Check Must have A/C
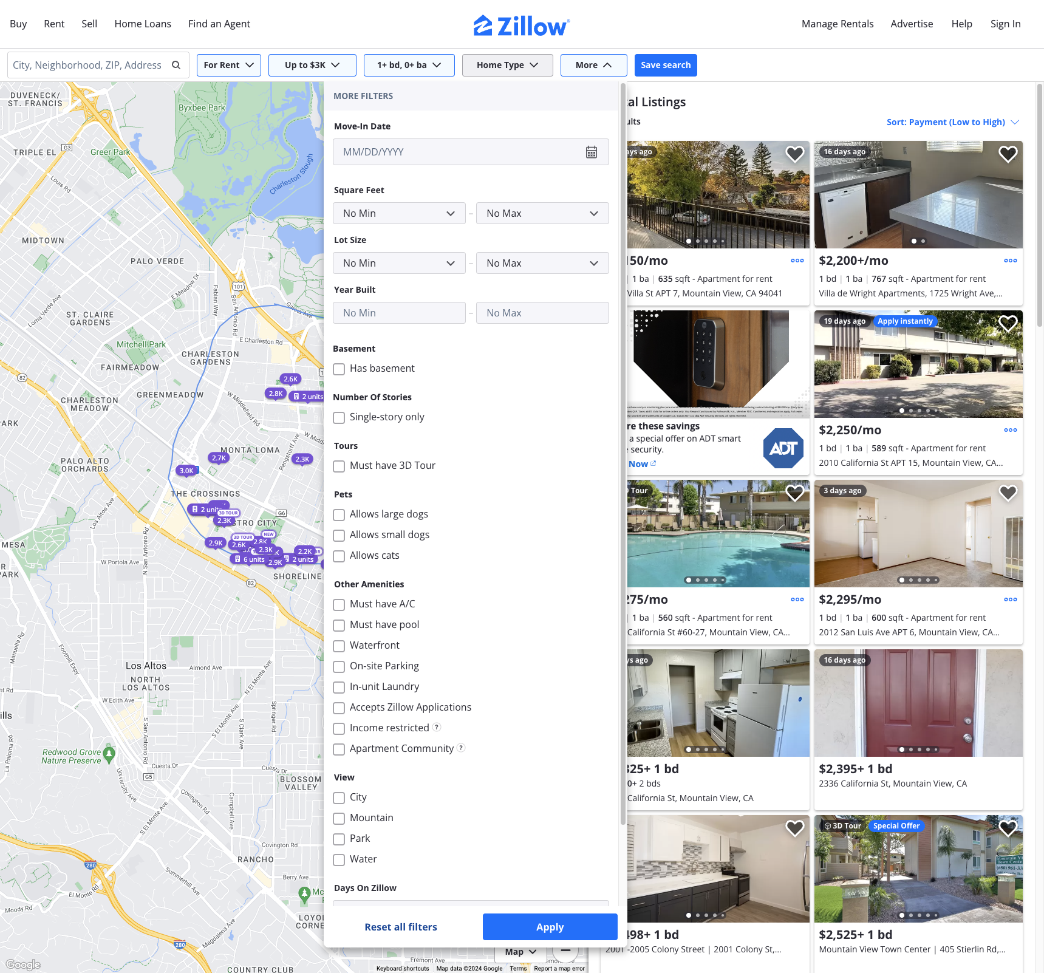The height and width of the screenshot is (973, 1044). [x=339, y=604]
